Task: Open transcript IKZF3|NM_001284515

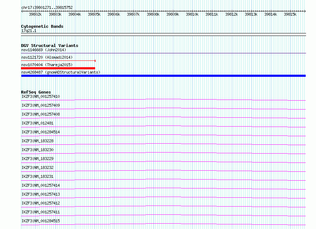Action: 41,221
